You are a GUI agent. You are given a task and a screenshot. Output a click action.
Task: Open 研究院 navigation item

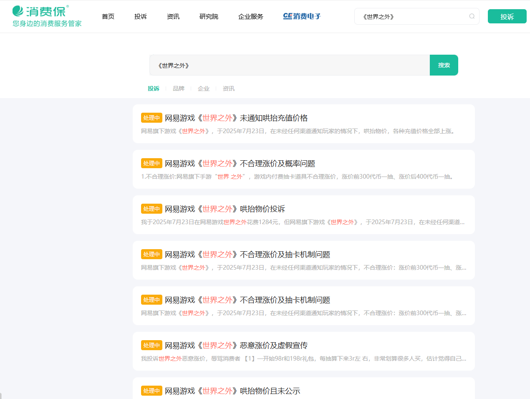209,17
